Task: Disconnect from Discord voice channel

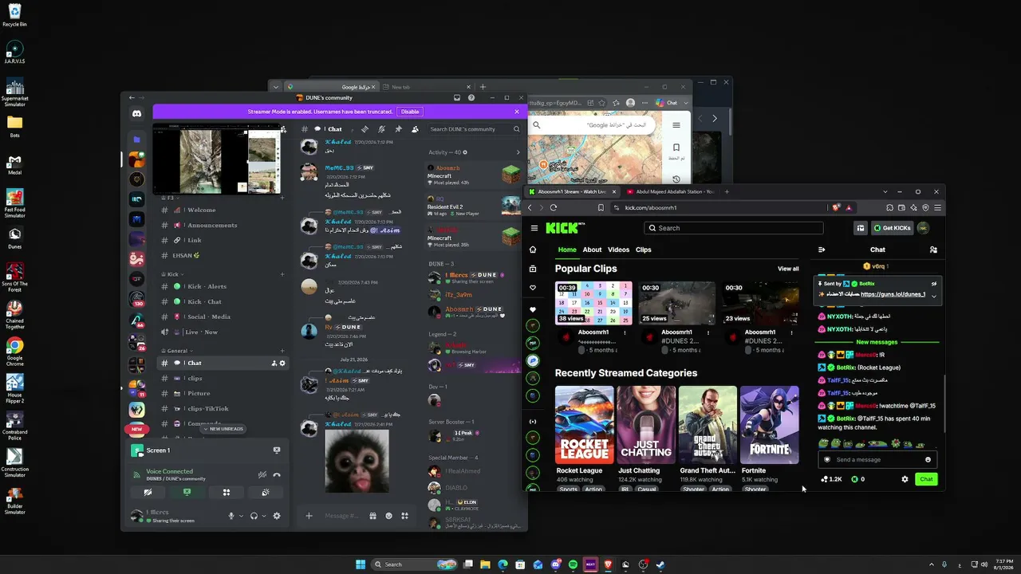Action: (277, 474)
